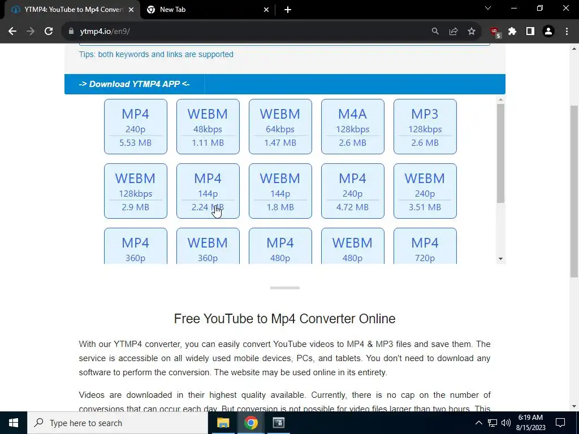Go back to the previous page

(12, 32)
